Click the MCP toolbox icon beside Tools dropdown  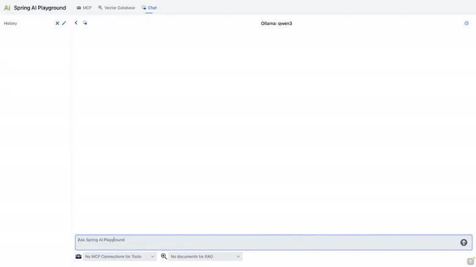(x=79, y=257)
